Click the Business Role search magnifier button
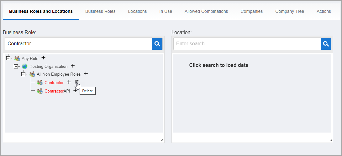The image size is (342, 156). tap(157, 44)
